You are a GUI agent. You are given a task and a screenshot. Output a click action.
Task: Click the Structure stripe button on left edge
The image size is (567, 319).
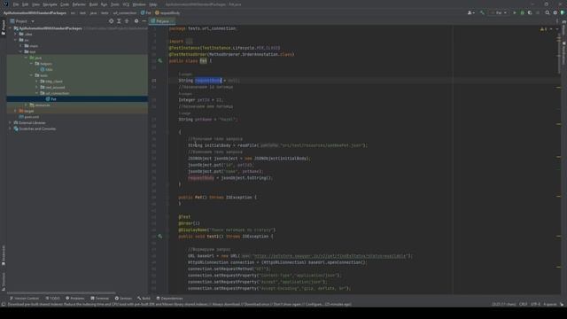(x=4, y=281)
